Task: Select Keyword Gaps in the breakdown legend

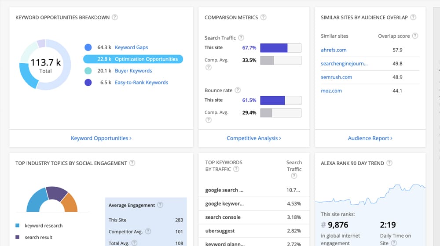Action: tap(131, 47)
